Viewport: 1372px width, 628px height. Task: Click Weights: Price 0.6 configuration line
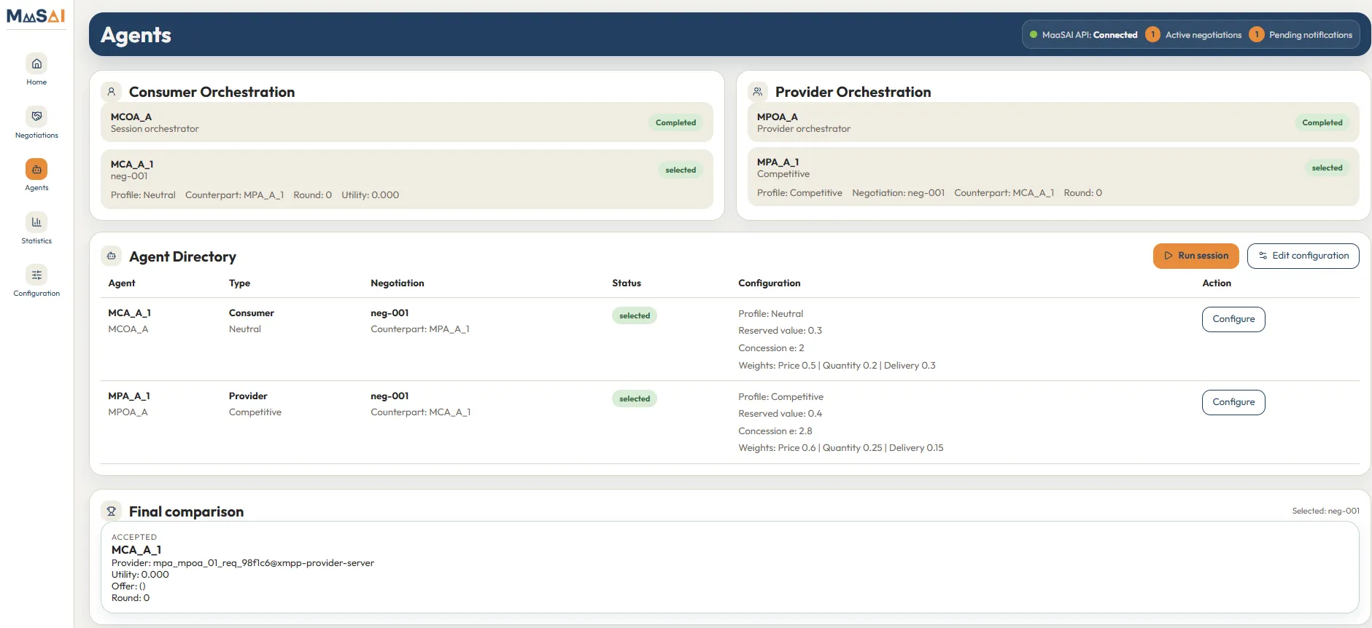[840, 448]
